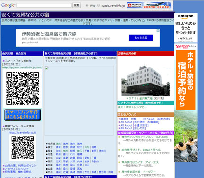
Task: Open the All About [子連れ旅行] link
Action: [135, 125]
